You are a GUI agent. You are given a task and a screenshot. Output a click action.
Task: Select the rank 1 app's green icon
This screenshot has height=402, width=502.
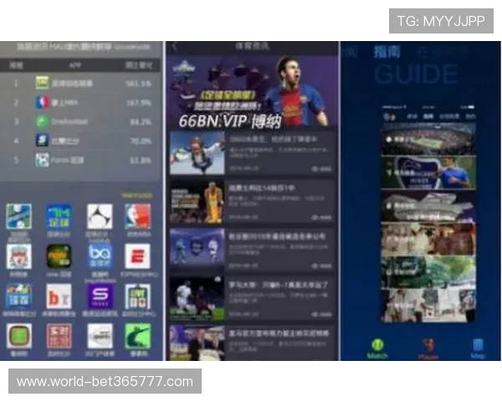tap(42, 83)
